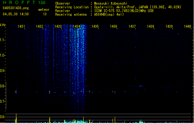Click the 0.7 kHz frequency label
The width and height of the screenshot is (194, 123).
point(2,101)
